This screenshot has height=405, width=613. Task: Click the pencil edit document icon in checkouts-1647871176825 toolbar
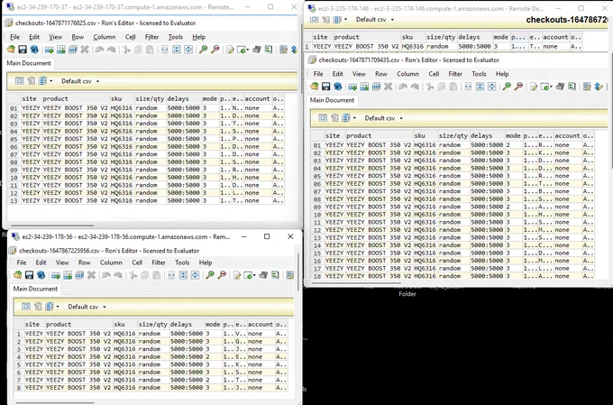click(230, 50)
